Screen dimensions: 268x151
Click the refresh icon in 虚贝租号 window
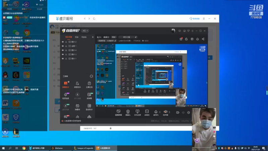coord(94,18)
